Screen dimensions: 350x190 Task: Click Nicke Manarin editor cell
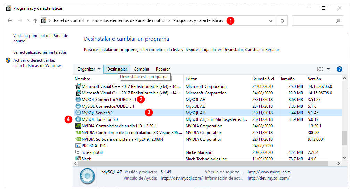coord(199,152)
